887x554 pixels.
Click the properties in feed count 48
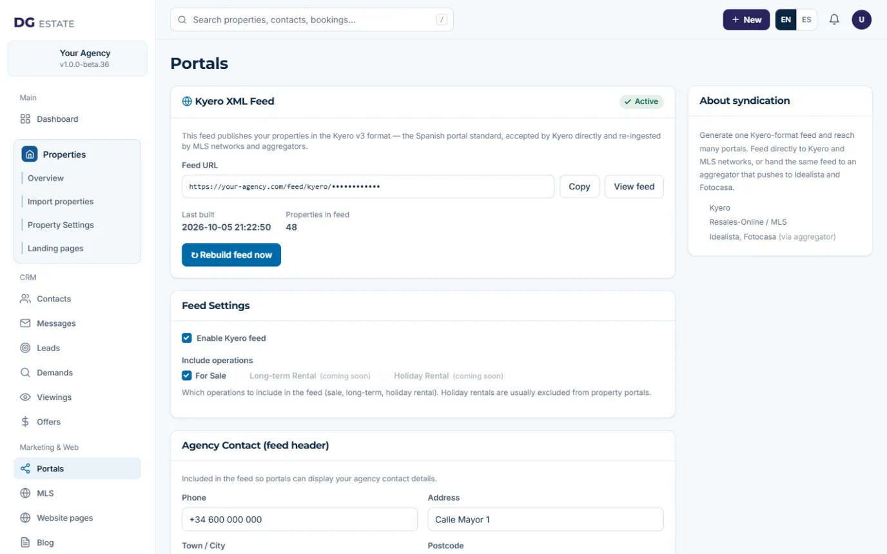[x=291, y=227]
